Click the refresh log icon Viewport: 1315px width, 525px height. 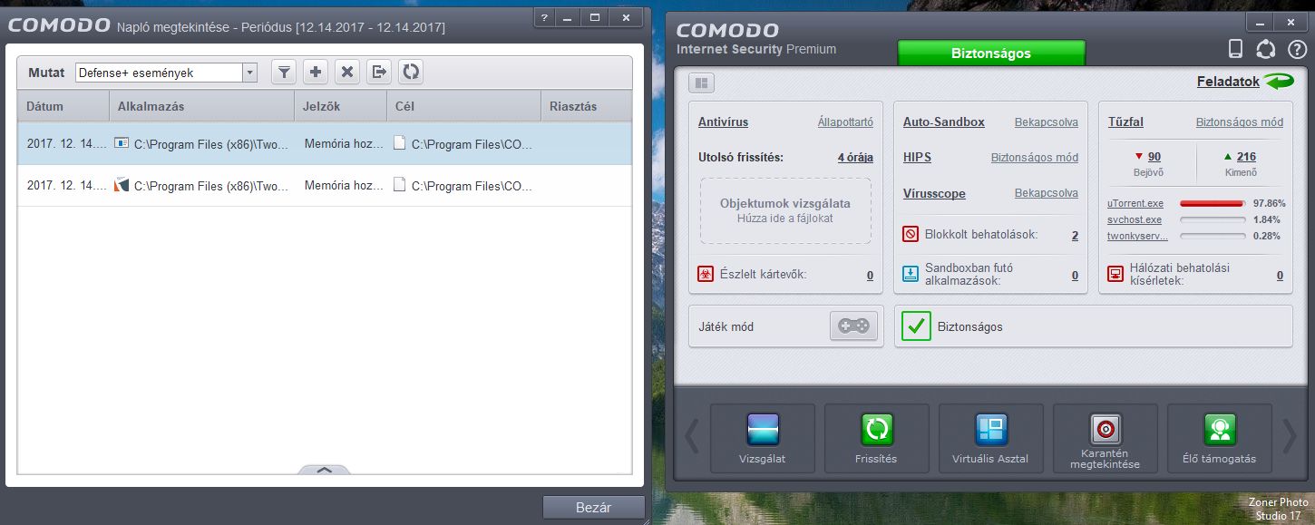[x=411, y=73]
